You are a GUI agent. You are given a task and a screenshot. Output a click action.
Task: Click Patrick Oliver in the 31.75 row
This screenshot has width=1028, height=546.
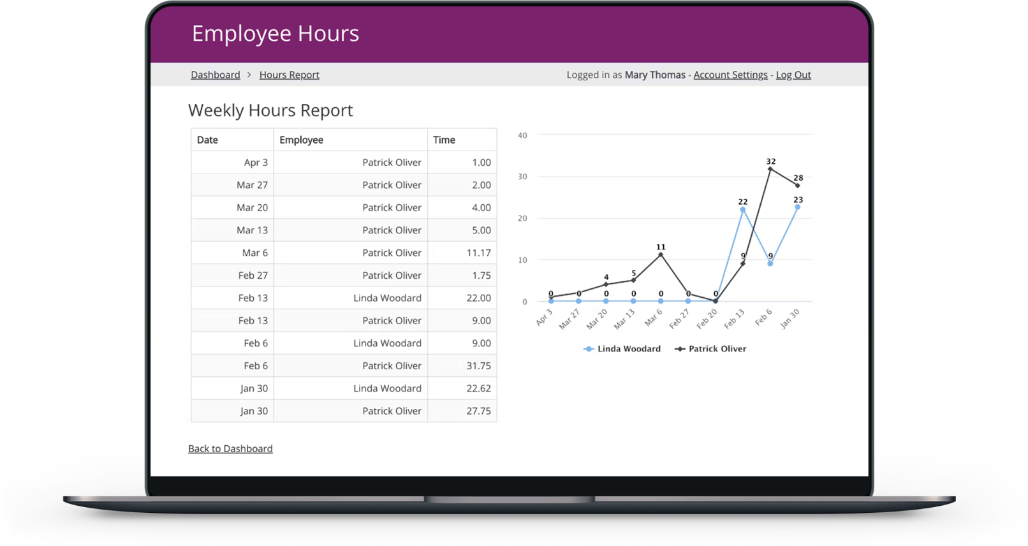click(392, 365)
